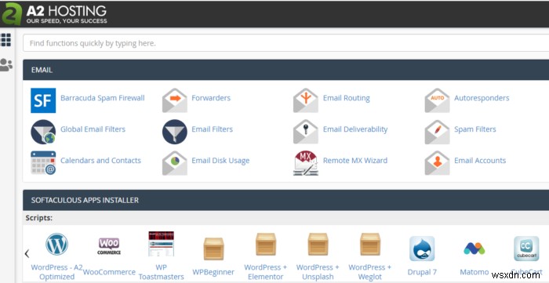Open the Email Filters link
Image resolution: width=549 pixels, height=283 pixels.
212,129
